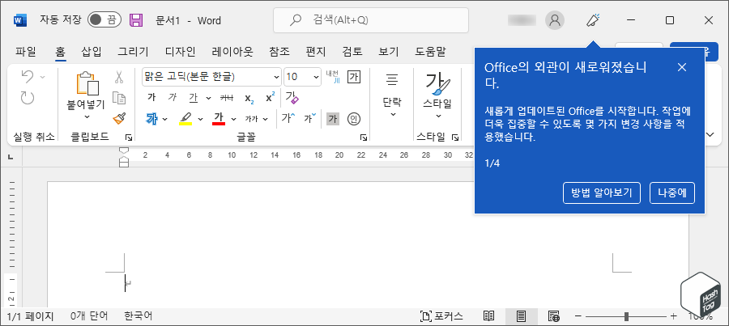Toggle strikethrough formatting

pos(227,98)
